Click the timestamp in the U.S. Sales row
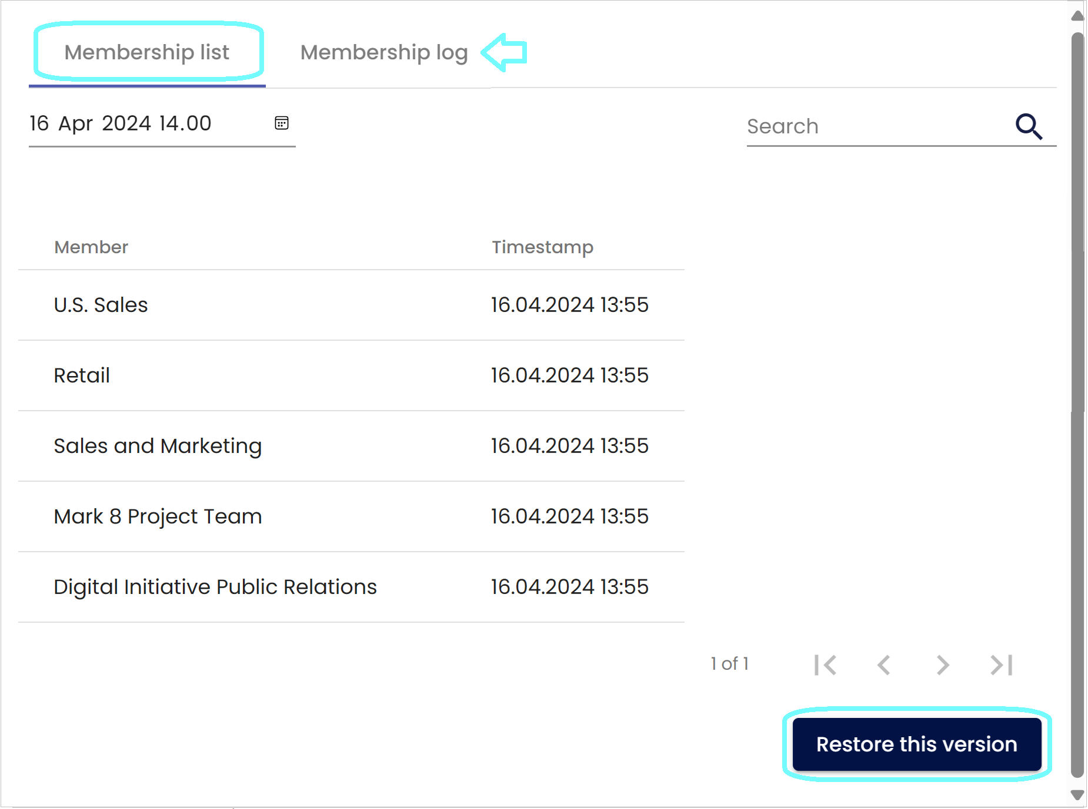 click(x=570, y=305)
